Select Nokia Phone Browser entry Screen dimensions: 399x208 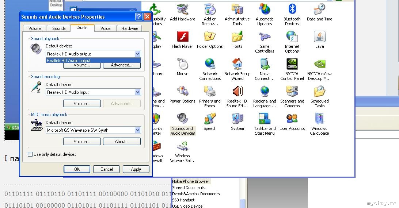(191, 181)
